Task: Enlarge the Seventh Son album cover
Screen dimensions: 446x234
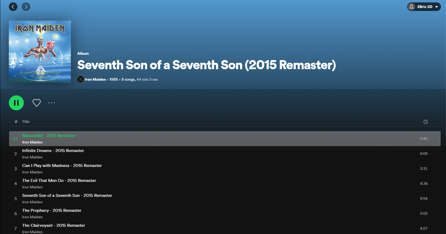Action: coord(40,52)
